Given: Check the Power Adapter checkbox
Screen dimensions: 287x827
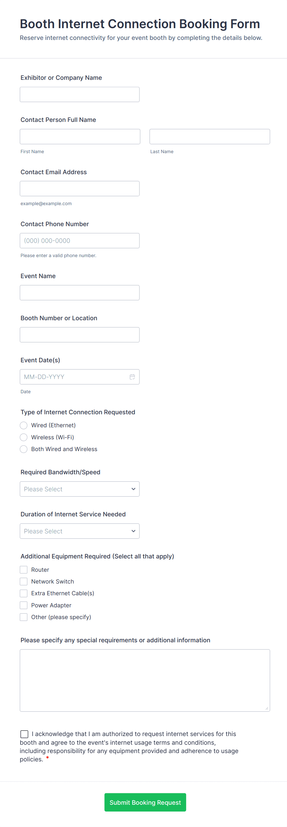Looking at the screenshot, I should [24, 605].
